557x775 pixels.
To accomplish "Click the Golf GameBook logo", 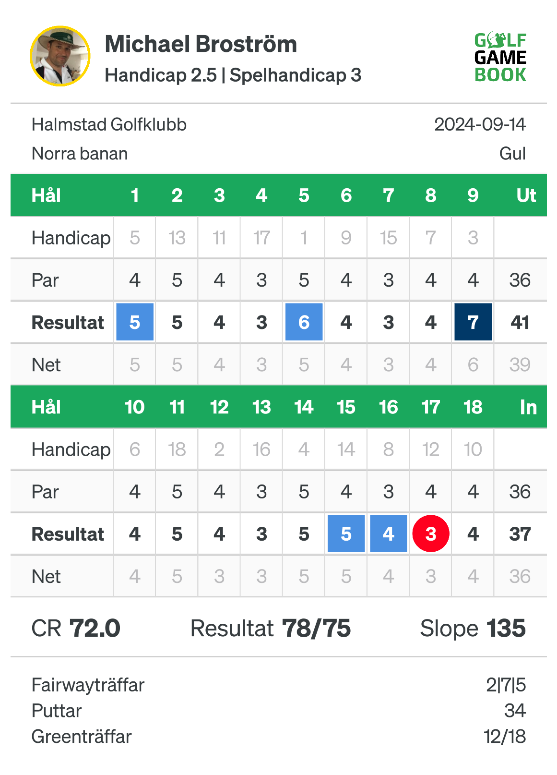I will 500,57.
